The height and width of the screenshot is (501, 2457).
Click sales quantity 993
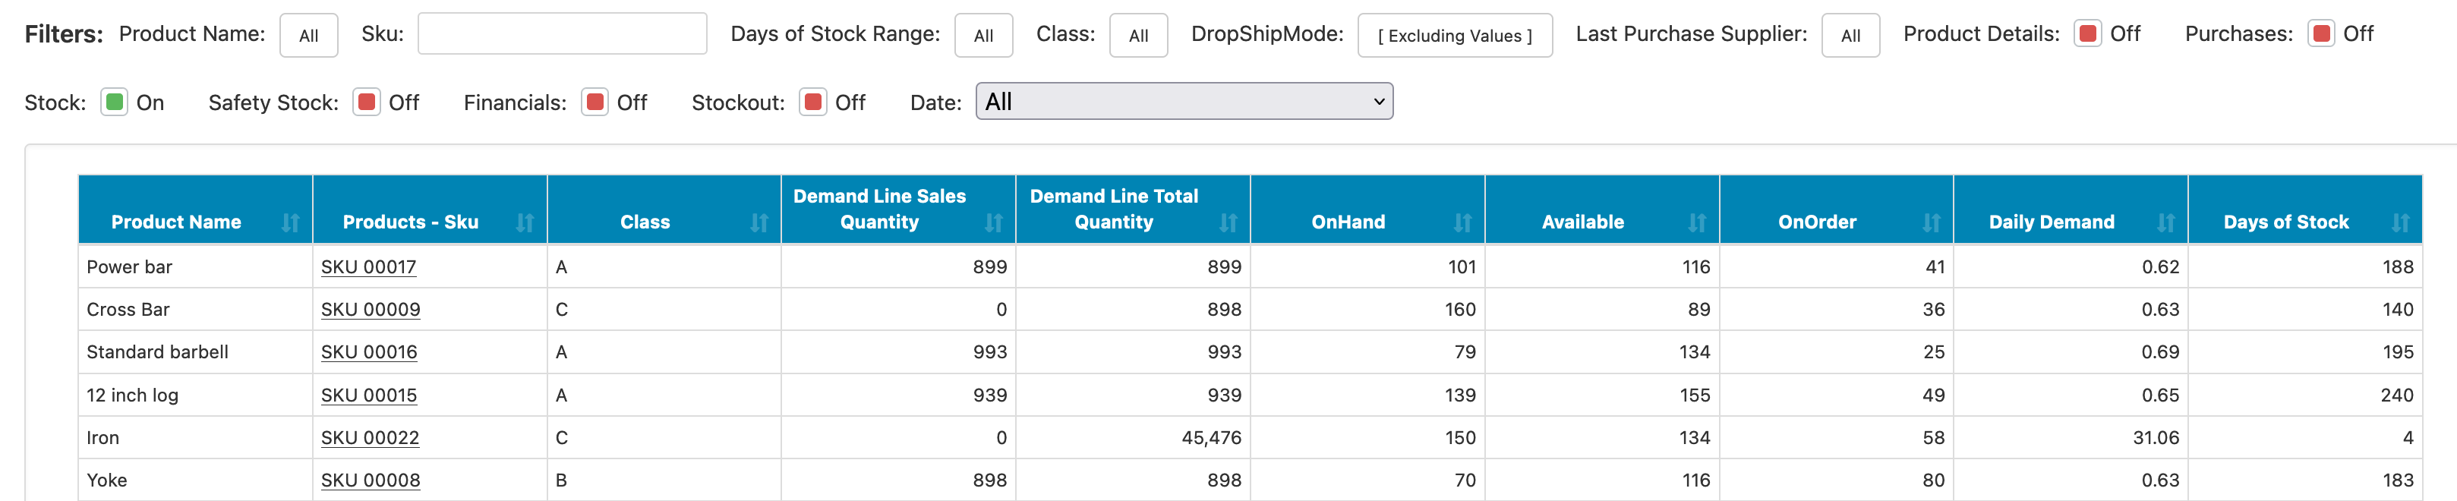pos(990,352)
